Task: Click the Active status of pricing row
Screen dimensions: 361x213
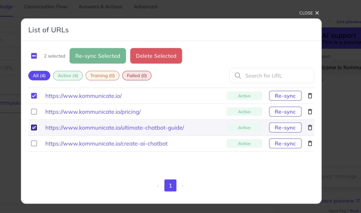Action: click(244, 112)
